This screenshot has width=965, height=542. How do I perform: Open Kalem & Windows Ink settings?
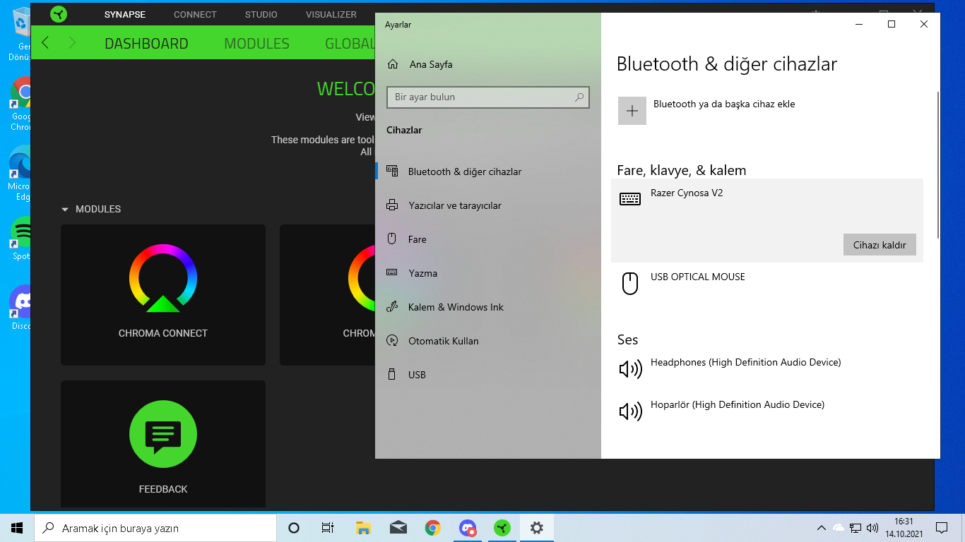tap(488, 307)
